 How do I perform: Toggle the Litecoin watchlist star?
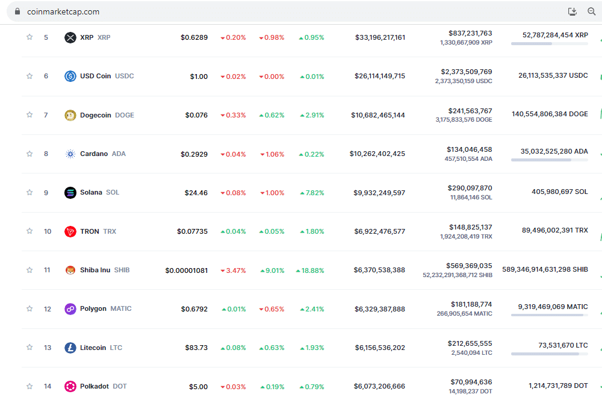29,348
